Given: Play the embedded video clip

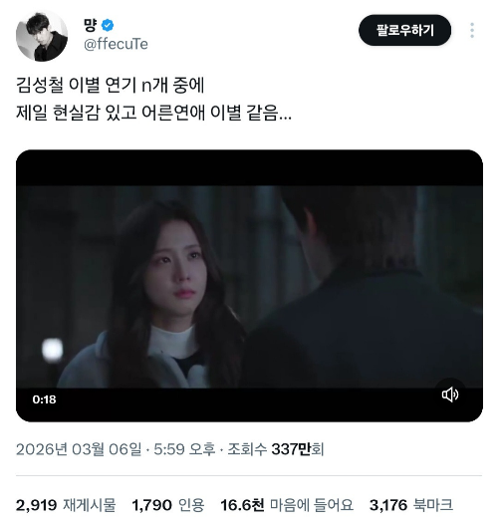Looking at the screenshot, I should [x=249, y=286].
